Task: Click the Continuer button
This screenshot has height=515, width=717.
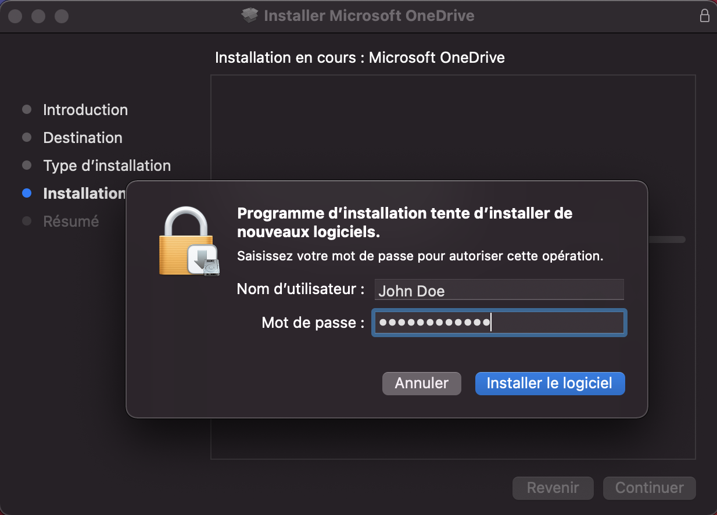Action: [649, 488]
